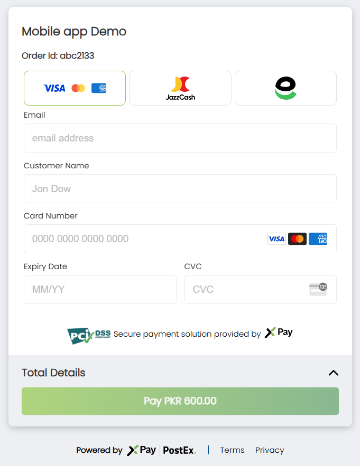The width and height of the screenshot is (360, 466).
Task: Click the Total Details heading
Action: click(53, 373)
